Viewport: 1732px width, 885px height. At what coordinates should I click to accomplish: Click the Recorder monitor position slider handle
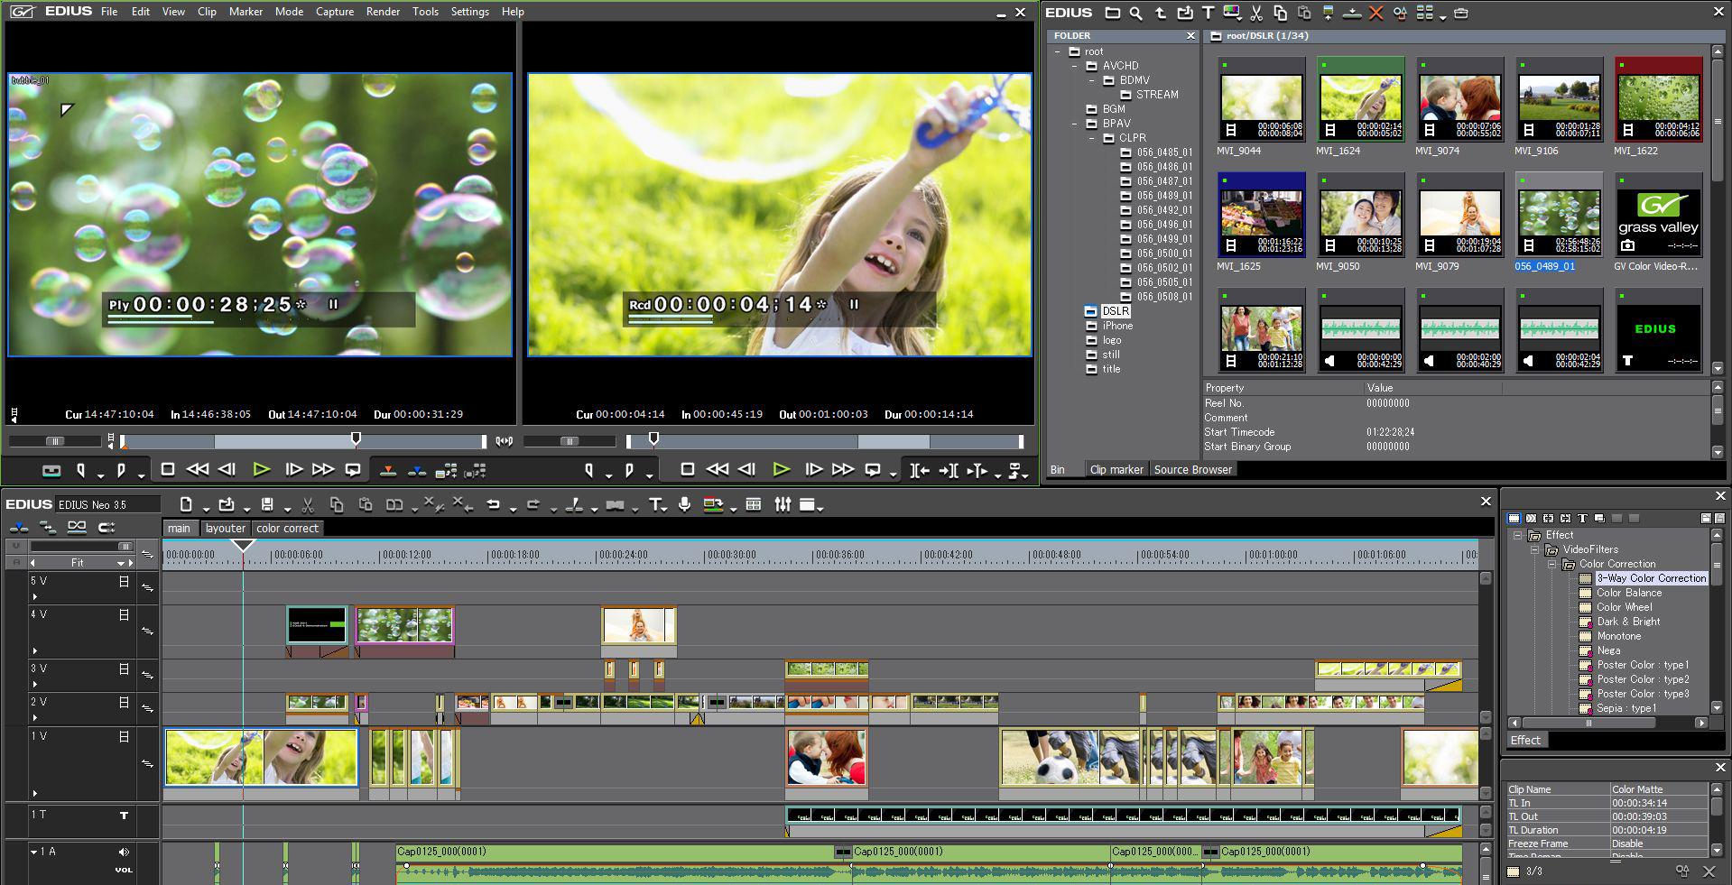tap(653, 438)
